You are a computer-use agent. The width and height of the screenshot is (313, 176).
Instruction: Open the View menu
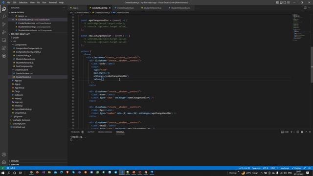[32, 2]
